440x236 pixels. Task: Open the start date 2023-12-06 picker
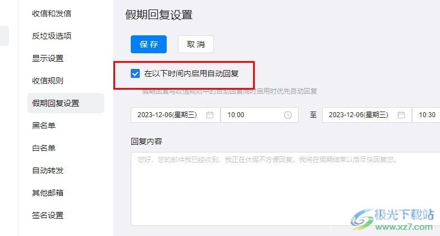pos(176,115)
